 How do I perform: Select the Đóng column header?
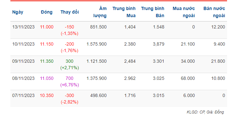coord(47,12)
